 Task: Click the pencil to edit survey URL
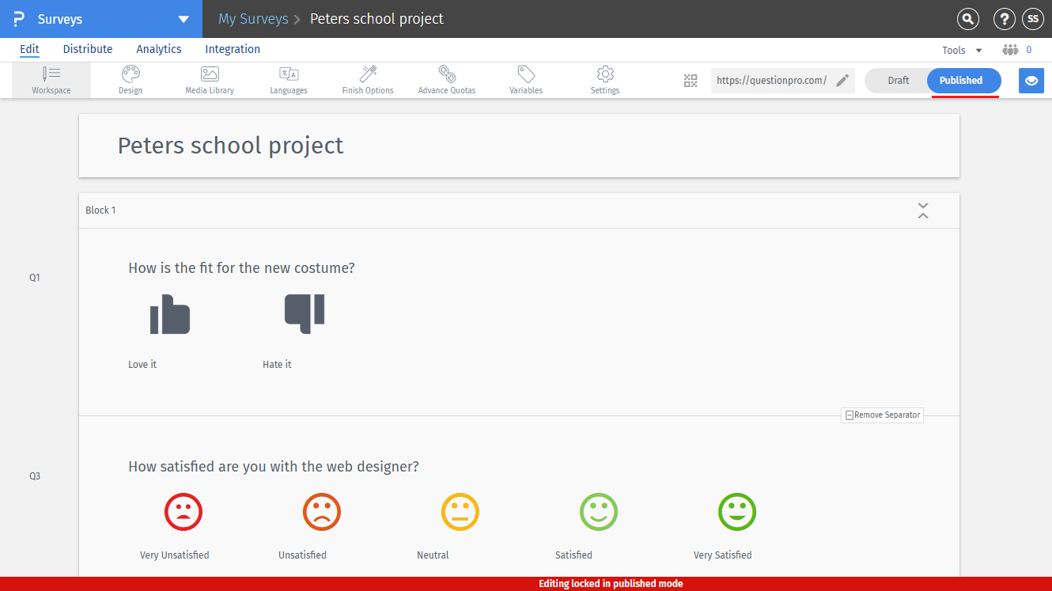[x=842, y=81]
